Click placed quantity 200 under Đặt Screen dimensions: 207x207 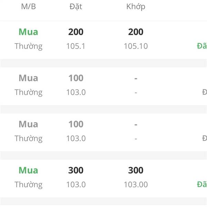pyautogui.click(x=76, y=32)
